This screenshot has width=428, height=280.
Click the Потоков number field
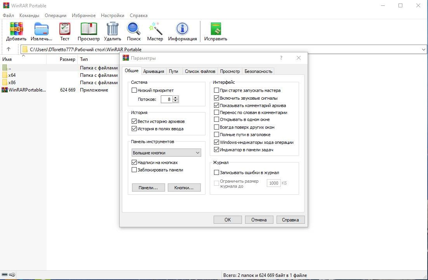167,99
